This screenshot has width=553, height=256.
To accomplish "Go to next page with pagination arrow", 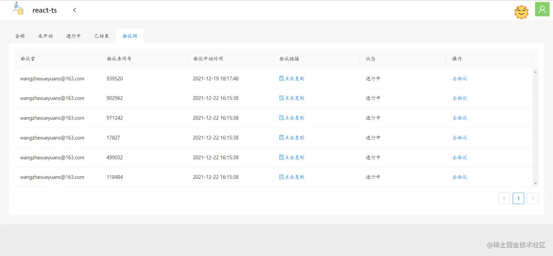I will point(533,198).
